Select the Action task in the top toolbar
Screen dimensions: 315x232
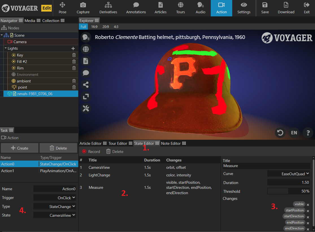[x=221, y=8]
